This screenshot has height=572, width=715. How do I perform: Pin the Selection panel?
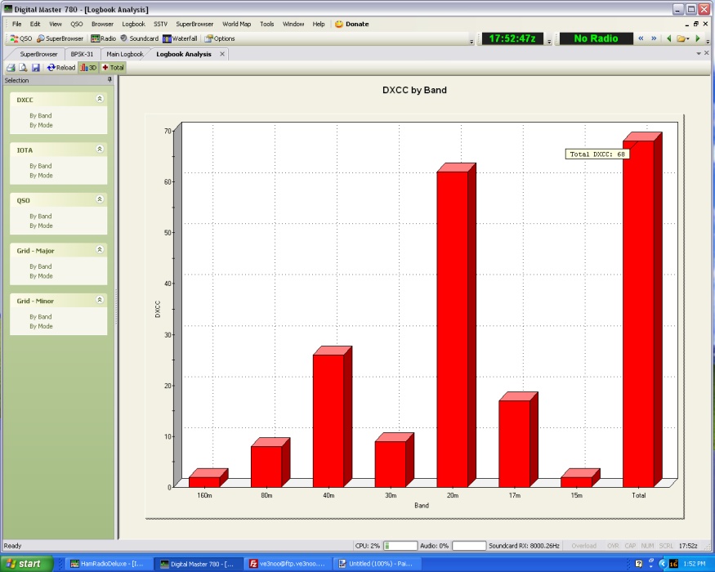(x=109, y=80)
